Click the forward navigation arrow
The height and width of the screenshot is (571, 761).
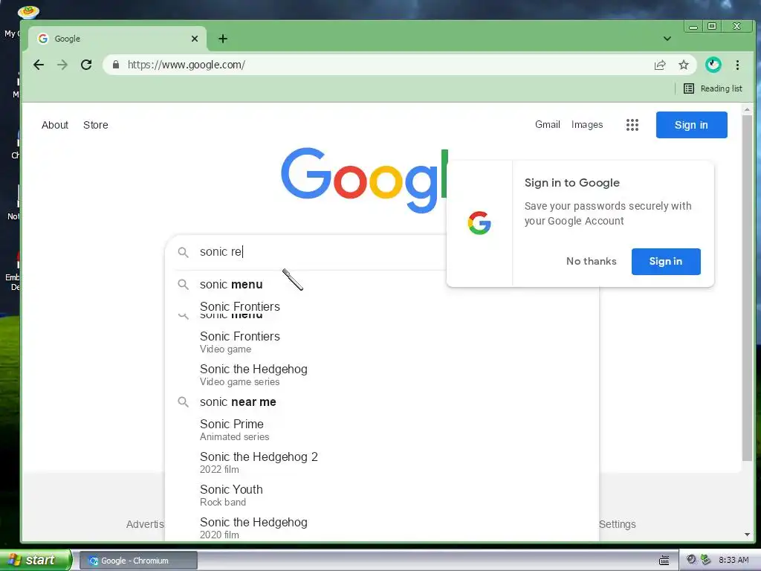click(62, 65)
